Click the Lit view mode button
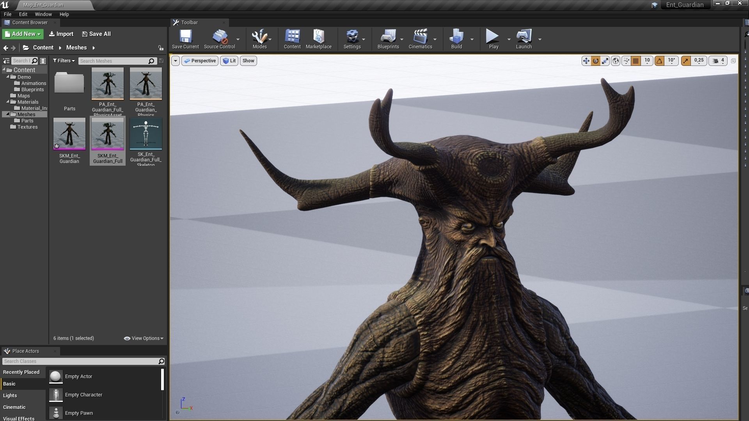749x421 pixels. click(229, 61)
